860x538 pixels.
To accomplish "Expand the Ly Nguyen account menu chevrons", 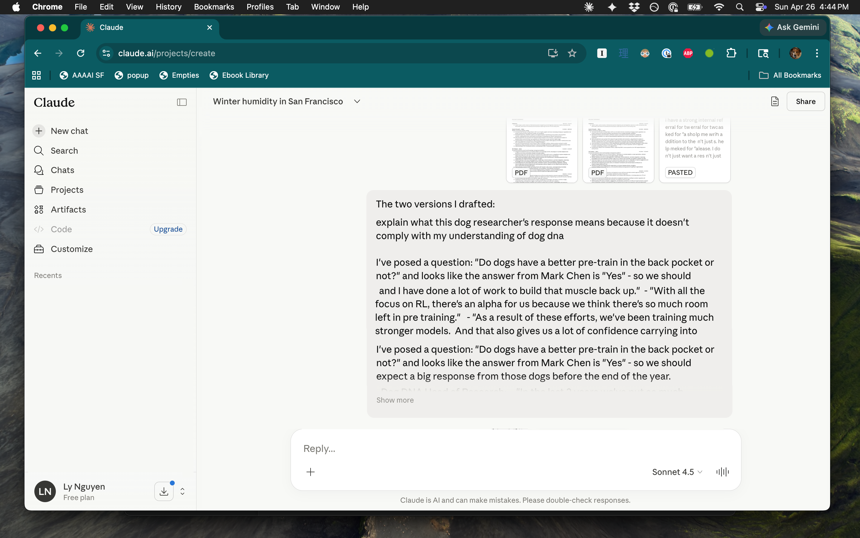I will pos(182,491).
